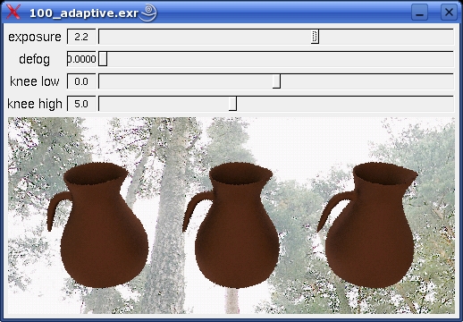
Task: Click the 'knee high' label
Action: point(35,104)
